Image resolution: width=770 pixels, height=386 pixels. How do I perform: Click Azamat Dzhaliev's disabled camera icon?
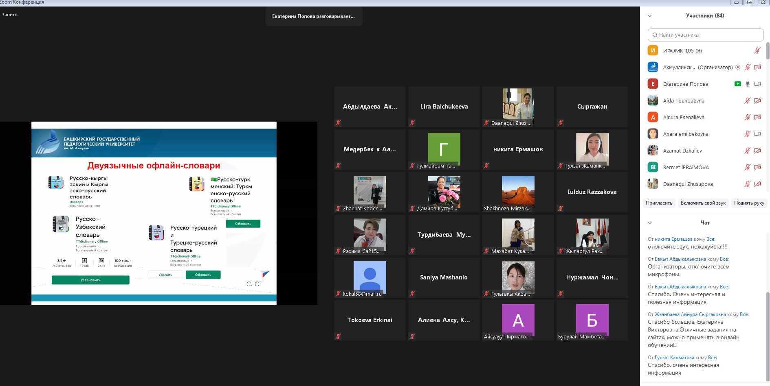(x=757, y=151)
